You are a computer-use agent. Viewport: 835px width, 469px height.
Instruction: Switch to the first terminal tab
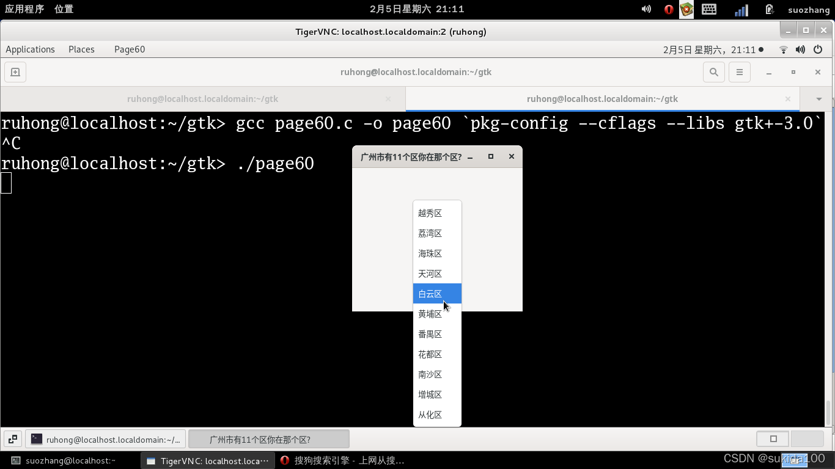coord(202,99)
